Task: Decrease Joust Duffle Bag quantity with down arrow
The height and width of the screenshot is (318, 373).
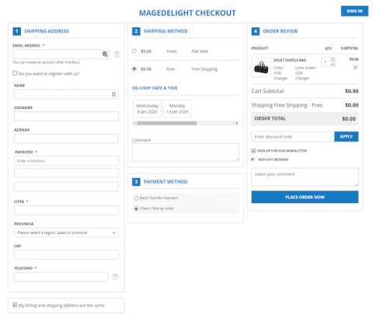Action: point(333,65)
